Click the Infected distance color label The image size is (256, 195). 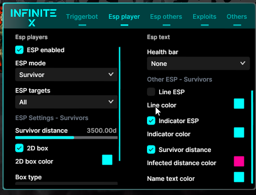click(181, 163)
